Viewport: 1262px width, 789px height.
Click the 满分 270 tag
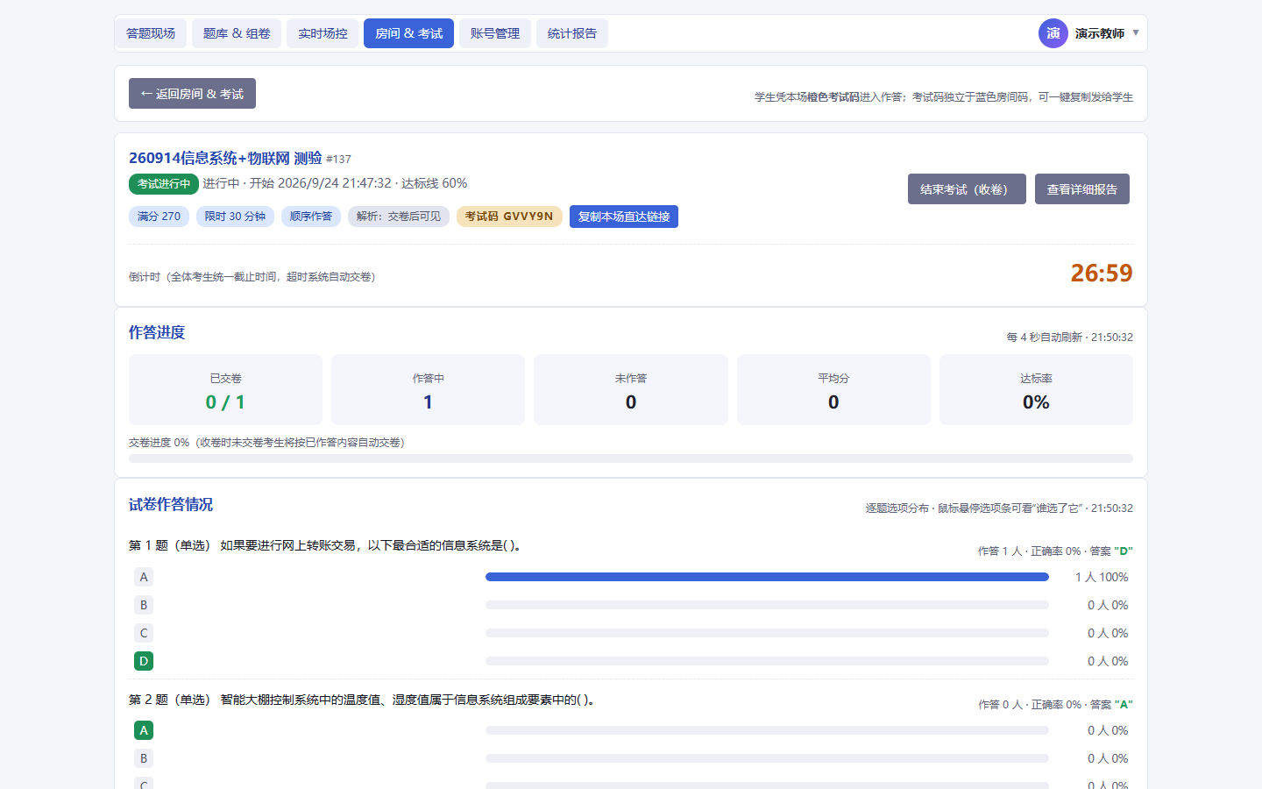(159, 217)
